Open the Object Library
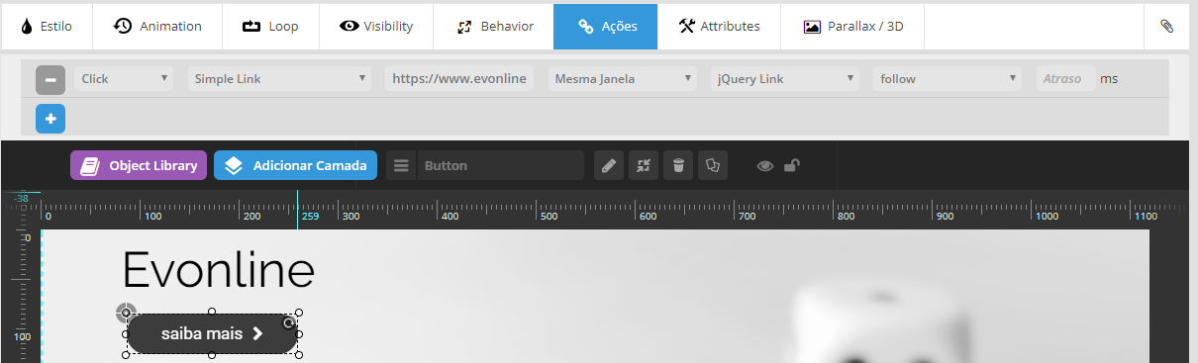This screenshot has height=363, width=1198. click(139, 165)
